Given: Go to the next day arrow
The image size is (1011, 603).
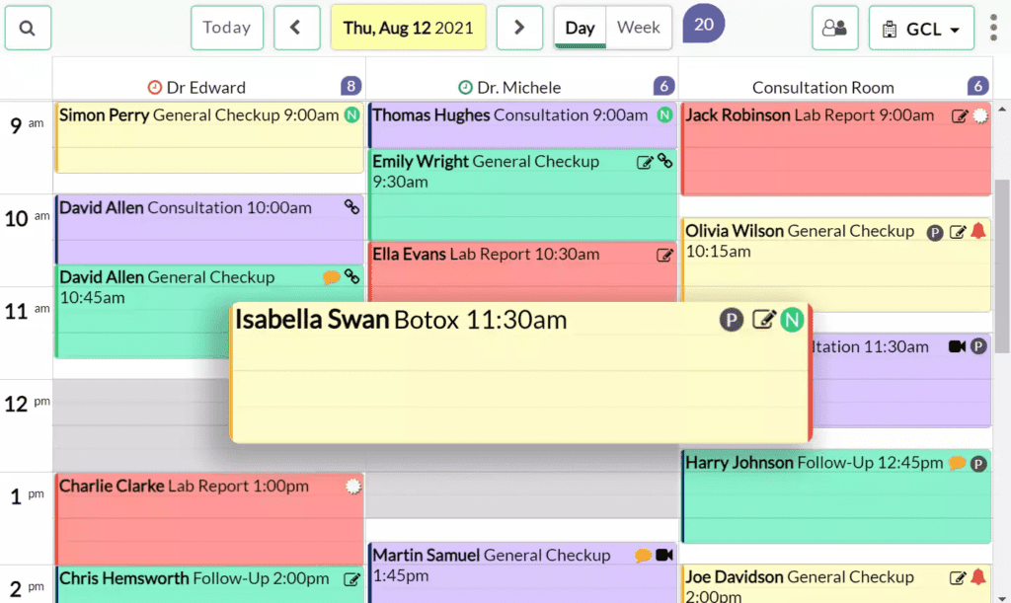Looking at the screenshot, I should [x=519, y=28].
